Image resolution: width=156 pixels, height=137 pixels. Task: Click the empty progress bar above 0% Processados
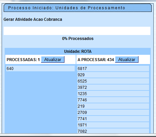tap(77, 31)
